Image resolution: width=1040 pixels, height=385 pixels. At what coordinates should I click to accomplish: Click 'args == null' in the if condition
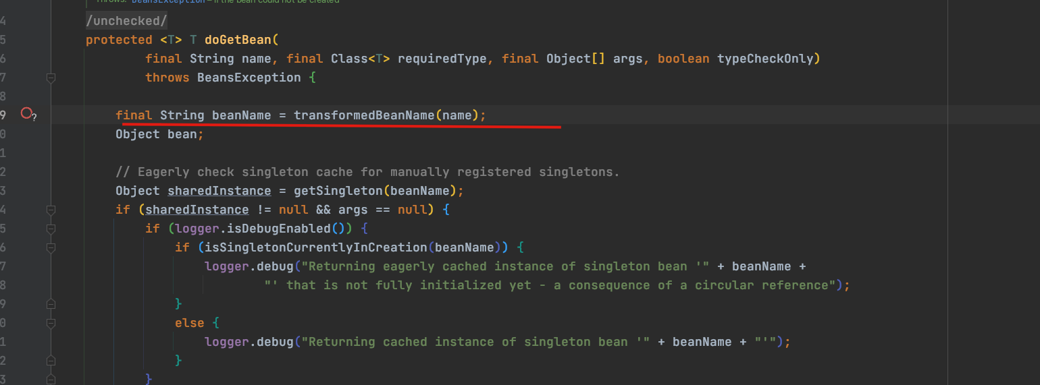[383, 210]
